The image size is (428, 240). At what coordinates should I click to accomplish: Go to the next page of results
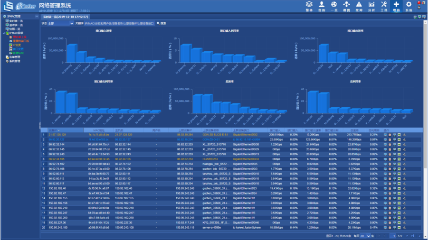tap(407, 236)
